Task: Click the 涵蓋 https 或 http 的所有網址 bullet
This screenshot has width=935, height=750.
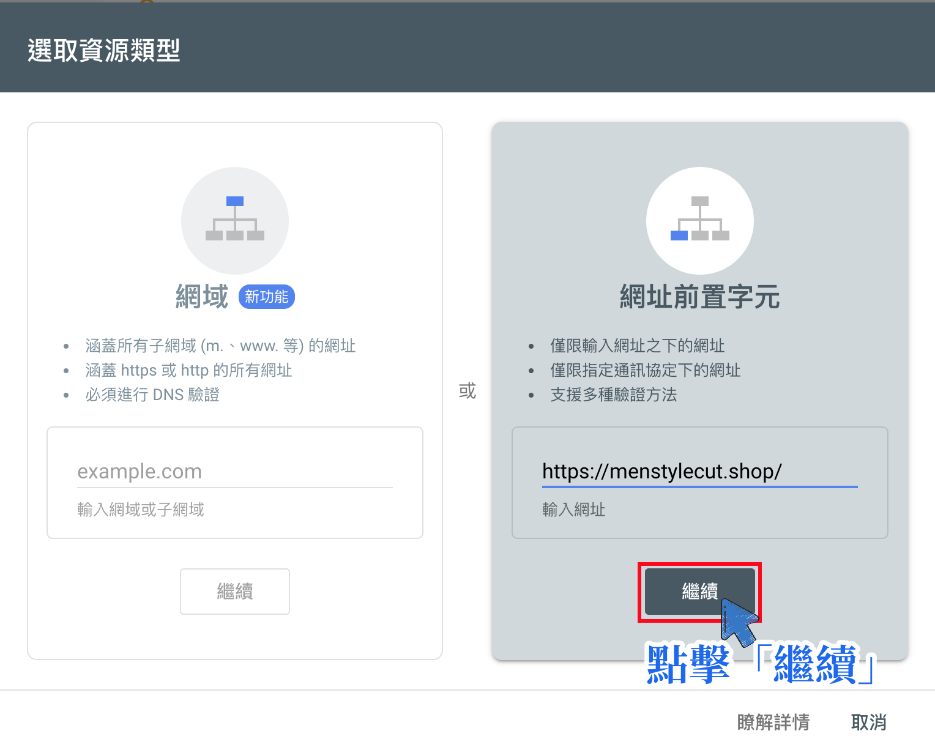Action: tap(188, 370)
